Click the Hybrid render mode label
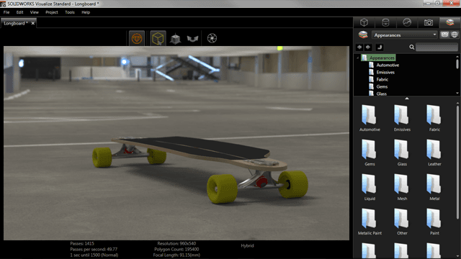This screenshot has height=259, width=461. coord(247,246)
